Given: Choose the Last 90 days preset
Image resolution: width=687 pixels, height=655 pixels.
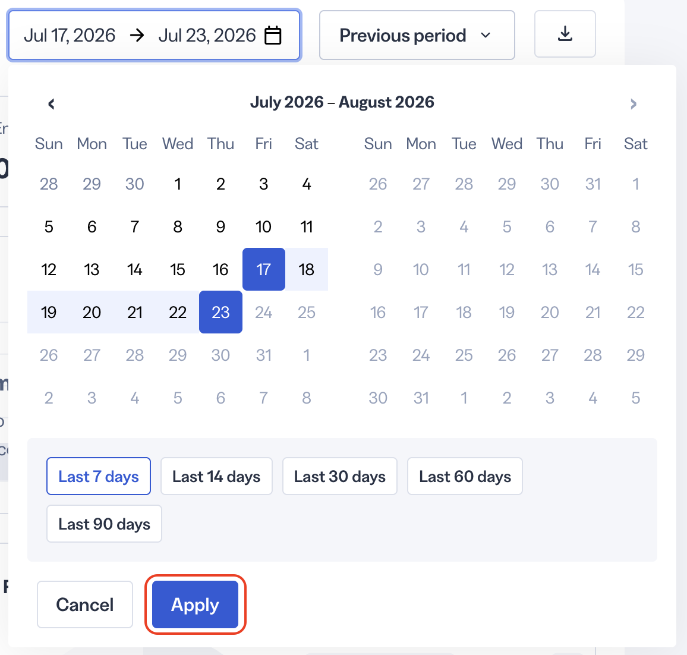Looking at the screenshot, I should click(x=104, y=524).
